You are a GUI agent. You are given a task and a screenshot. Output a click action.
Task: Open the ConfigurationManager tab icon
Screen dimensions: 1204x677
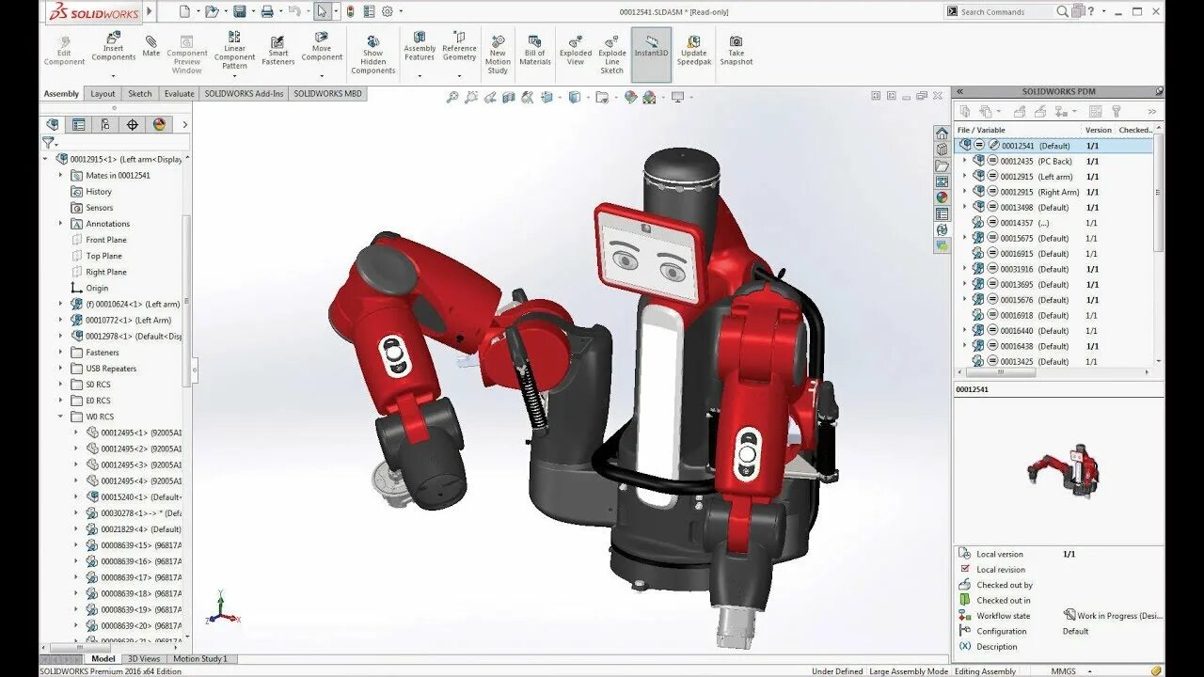click(x=105, y=124)
